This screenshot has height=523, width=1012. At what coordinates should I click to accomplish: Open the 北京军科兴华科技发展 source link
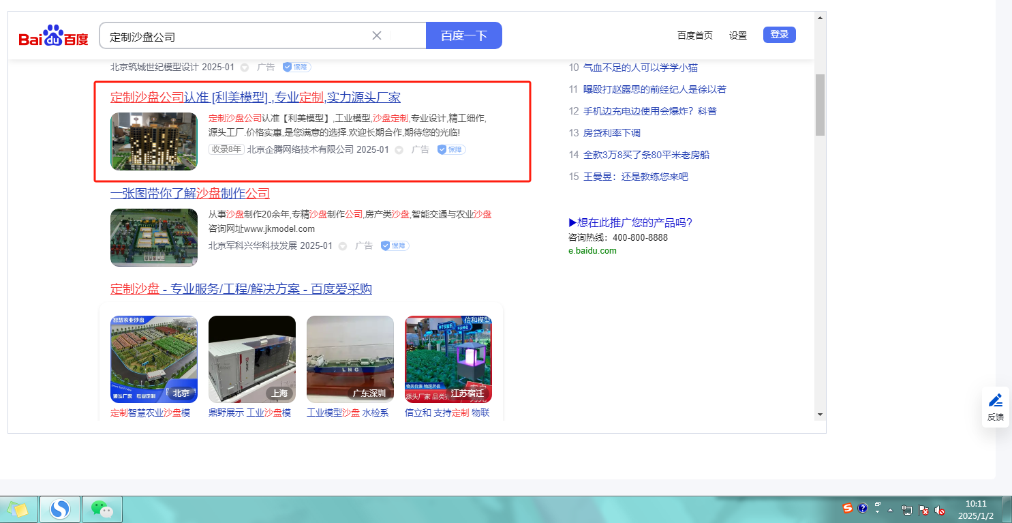click(x=253, y=245)
